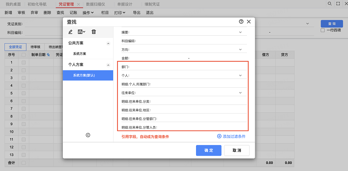
Task: Click 弃审 in the toolbar
Action: click(34, 13)
